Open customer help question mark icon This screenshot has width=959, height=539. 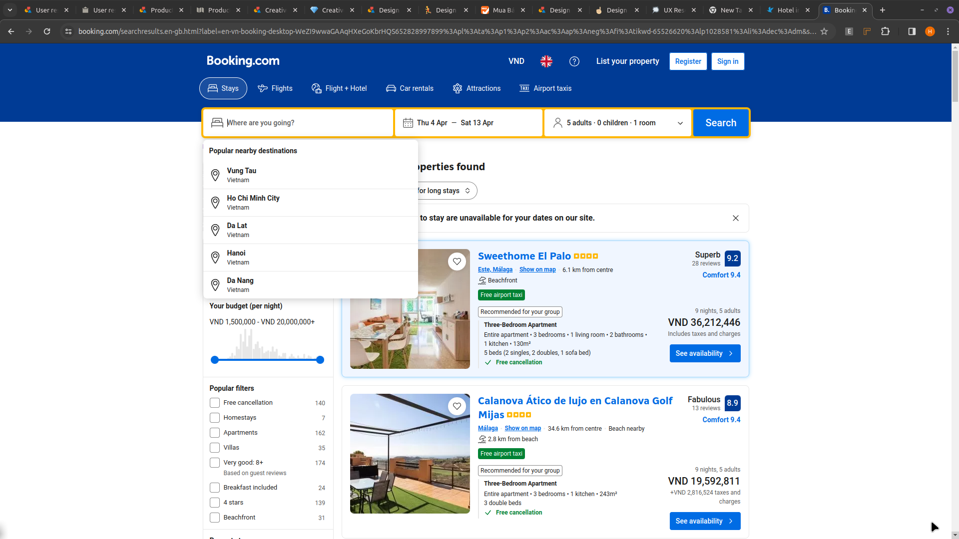tap(574, 61)
